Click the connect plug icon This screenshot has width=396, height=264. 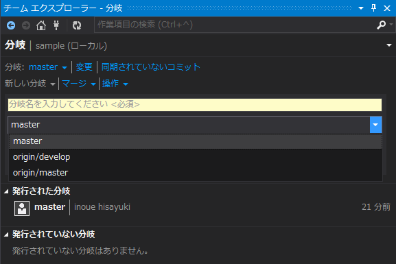click(56, 25)
